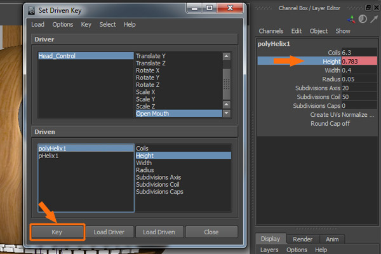Click the polyHelix1 node name in Channel Box

(x=274, y=44)
